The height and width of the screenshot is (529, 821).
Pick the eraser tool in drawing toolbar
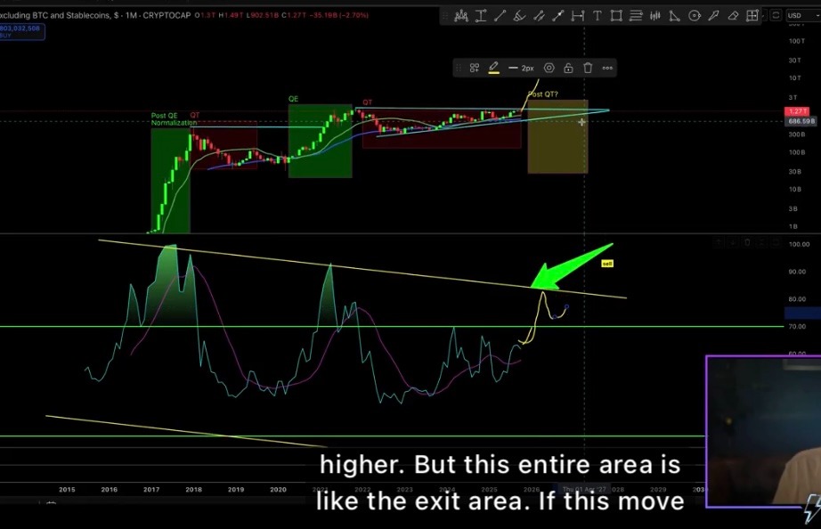click(x=733, y=15)
